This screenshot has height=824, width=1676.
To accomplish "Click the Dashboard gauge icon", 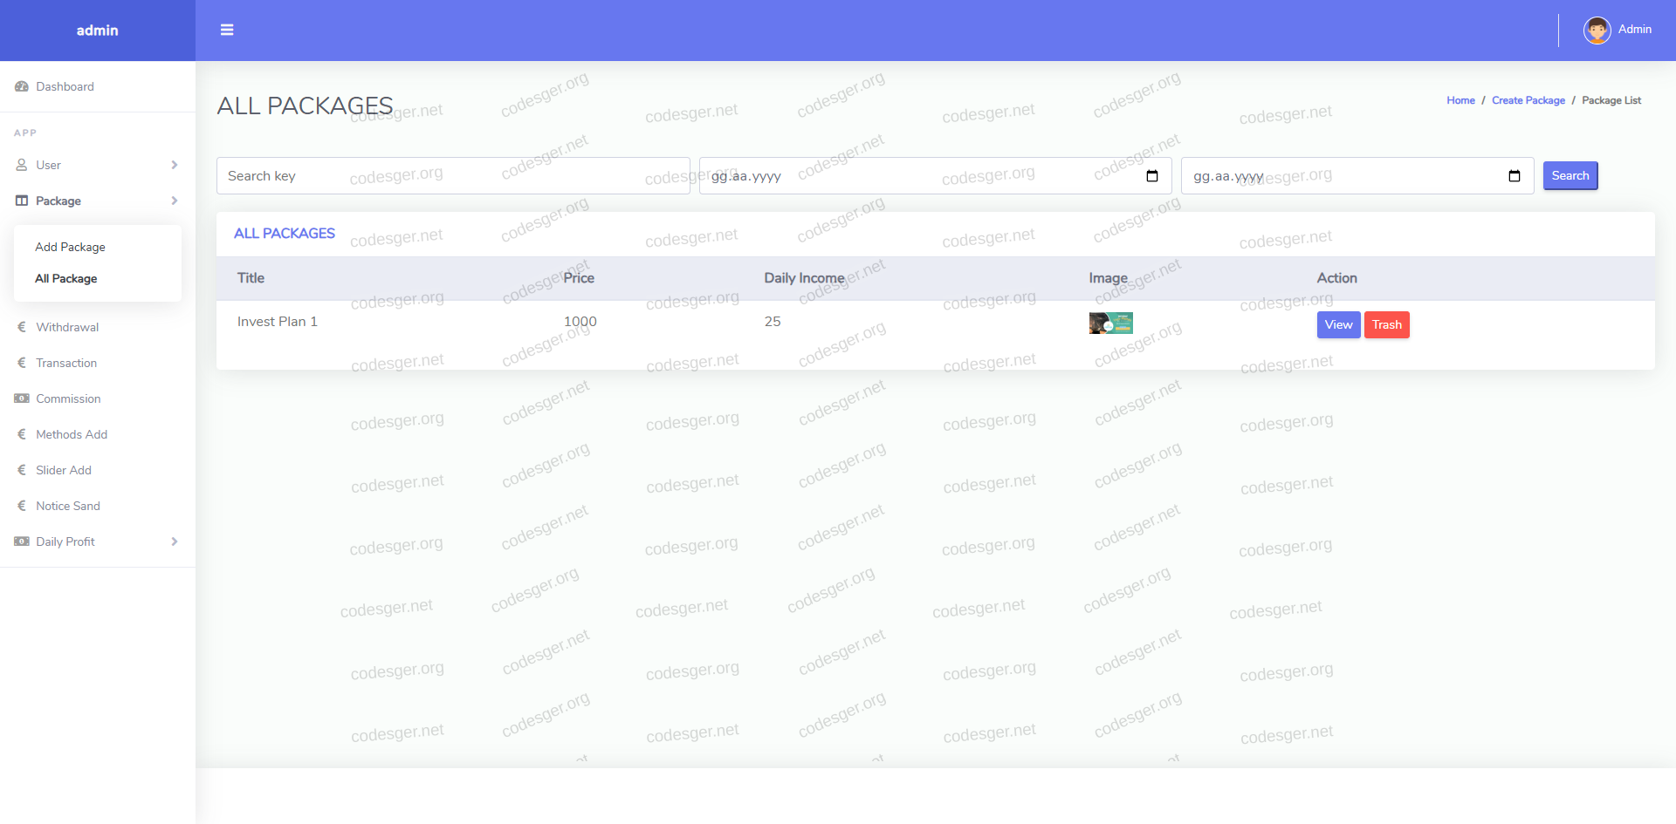I will pos(22,86).
